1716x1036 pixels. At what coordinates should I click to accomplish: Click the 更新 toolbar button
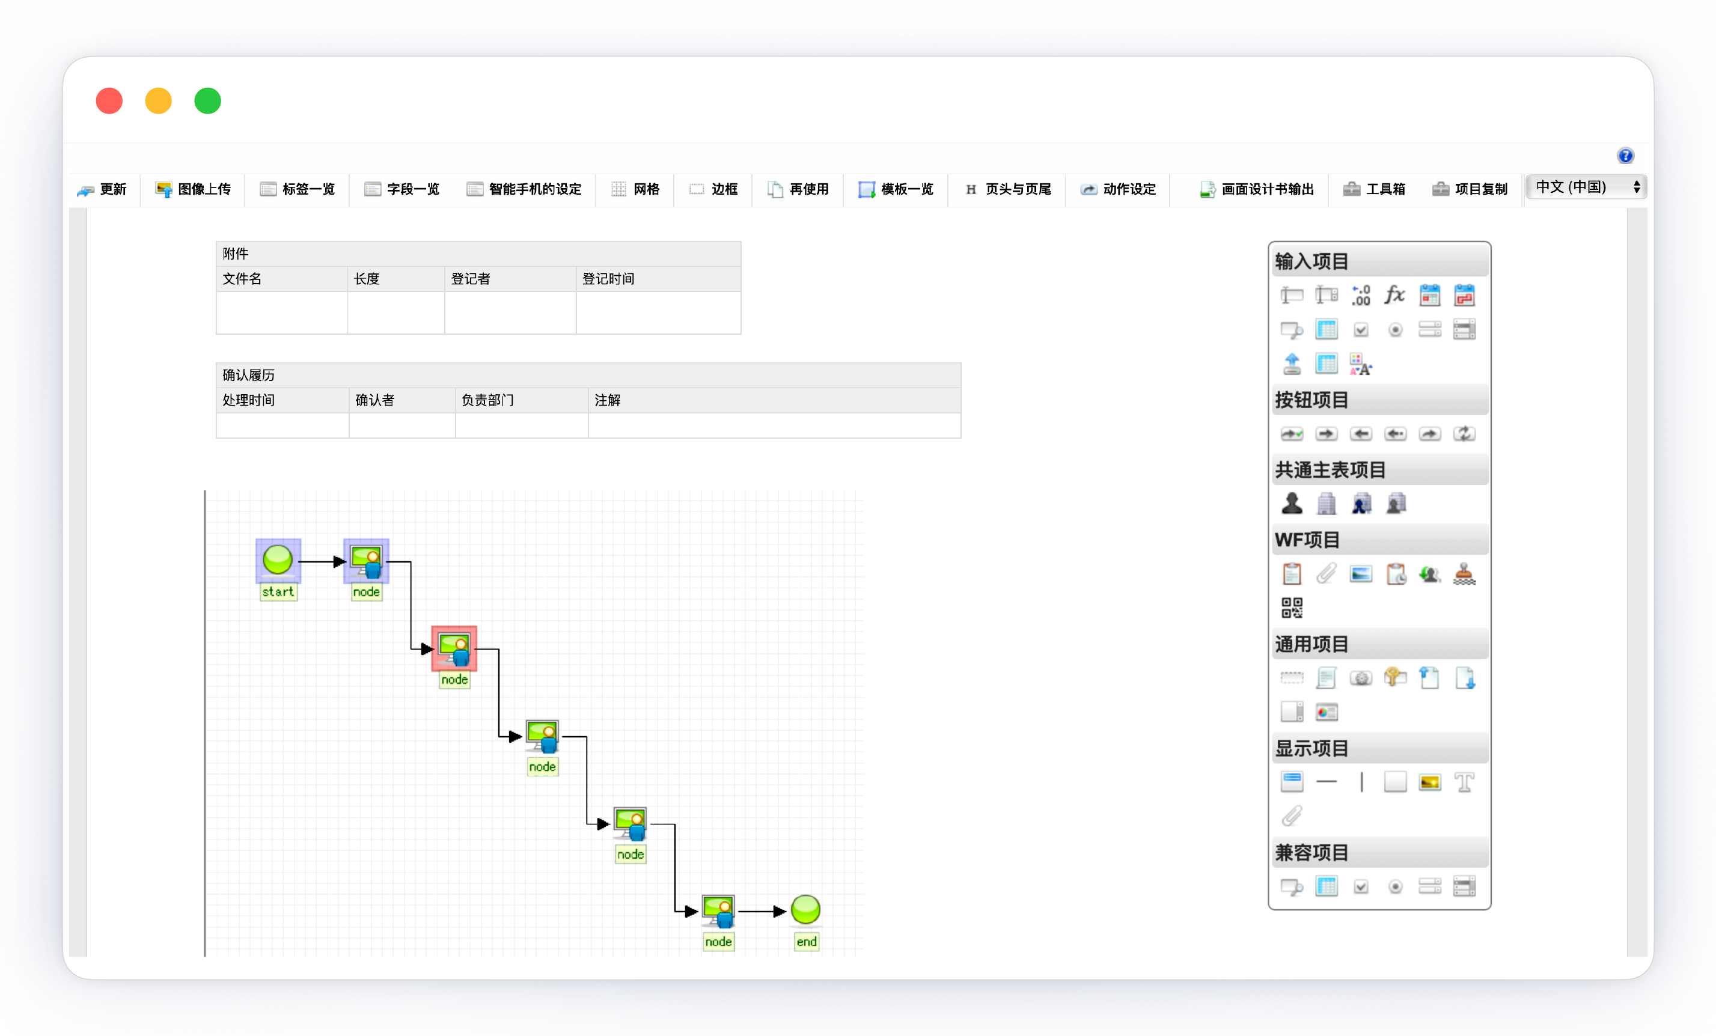pyautogui.click(x=102, y=189)
